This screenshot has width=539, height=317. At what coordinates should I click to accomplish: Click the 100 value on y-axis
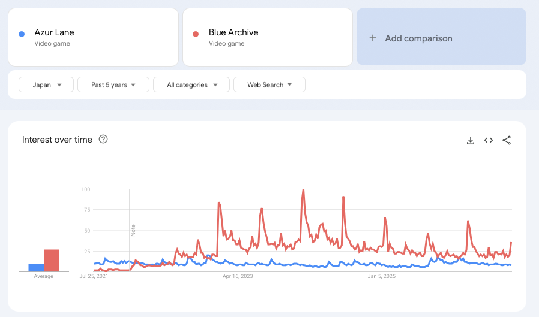tap(86, 189)
